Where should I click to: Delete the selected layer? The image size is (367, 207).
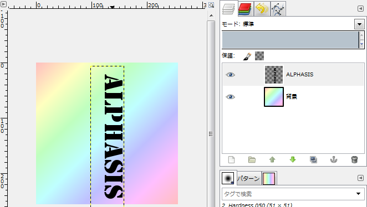point(354,160)
